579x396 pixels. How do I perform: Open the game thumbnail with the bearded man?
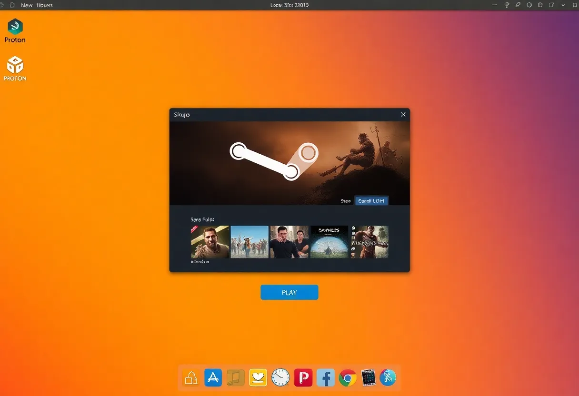coord(210,242)
